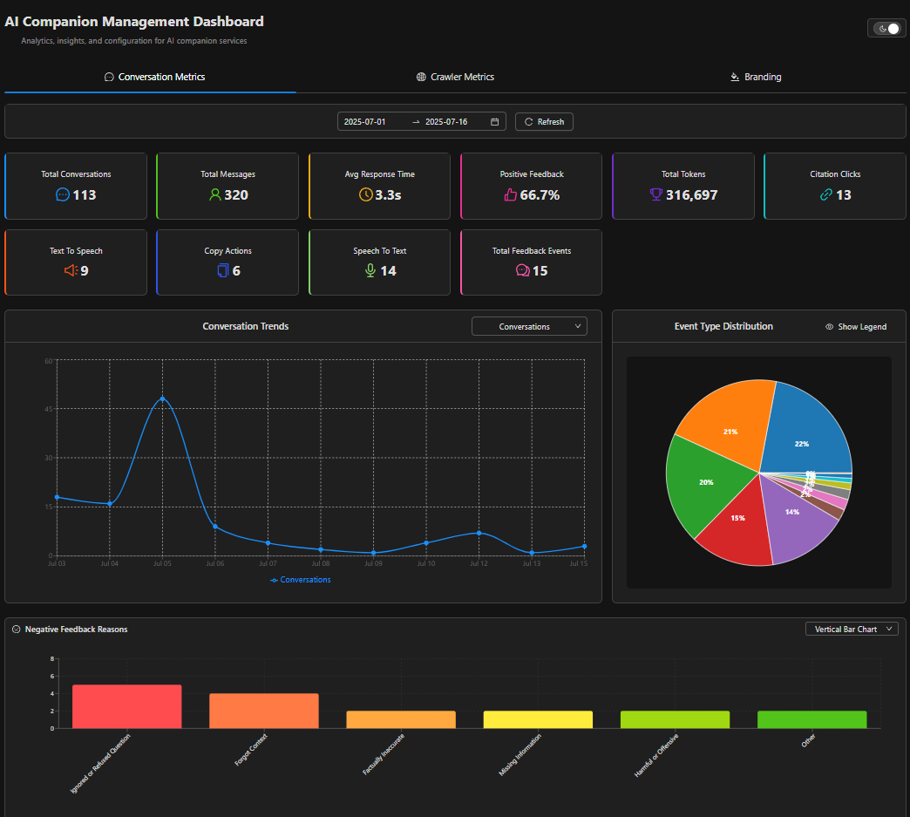Click the clock icon on Avg Response Time card
The width and height of the screenshot is (910, 817).
[x=365, y=195]
